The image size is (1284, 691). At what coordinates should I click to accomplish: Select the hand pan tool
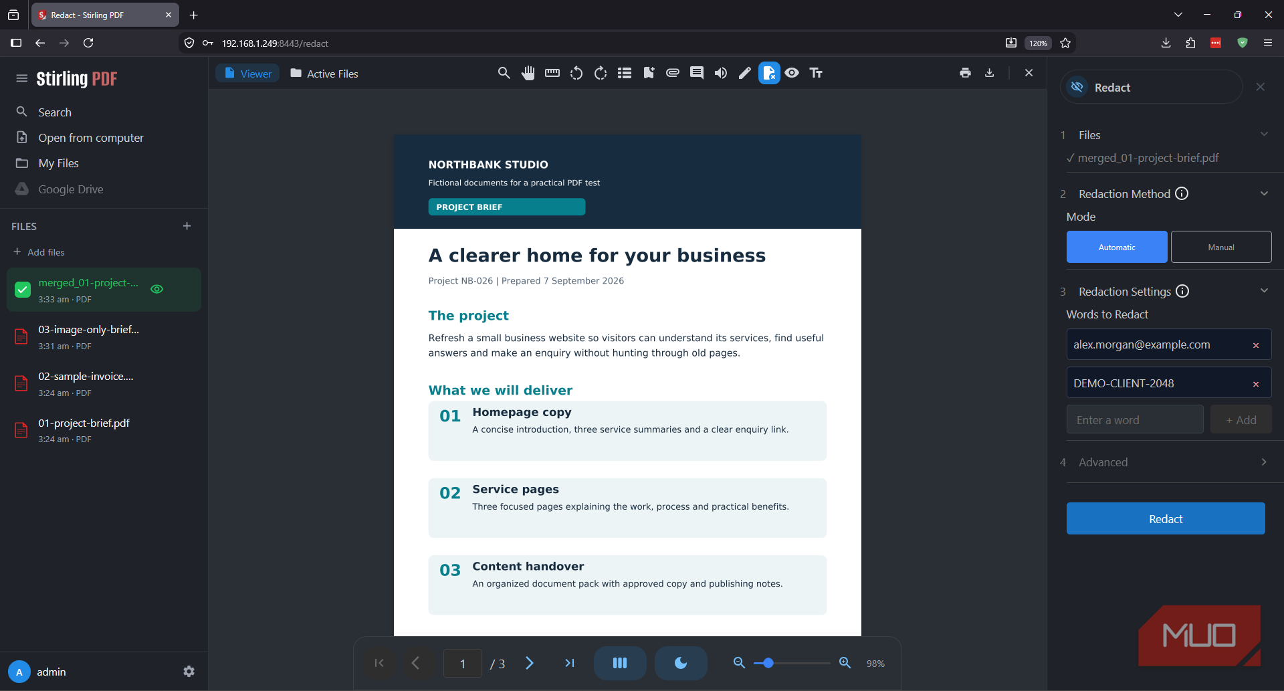click(528, 73)
